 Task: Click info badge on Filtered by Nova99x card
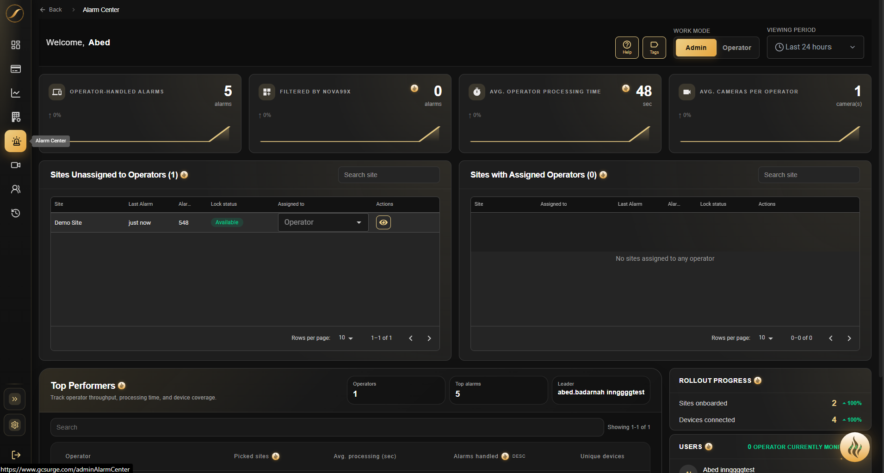pos(414,88)
